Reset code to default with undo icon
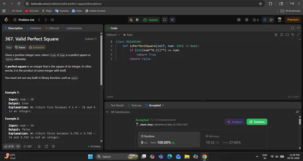The image size is (303, 161). [293, 35]
